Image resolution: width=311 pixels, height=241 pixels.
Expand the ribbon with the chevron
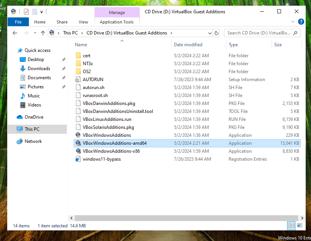point(293,22)
